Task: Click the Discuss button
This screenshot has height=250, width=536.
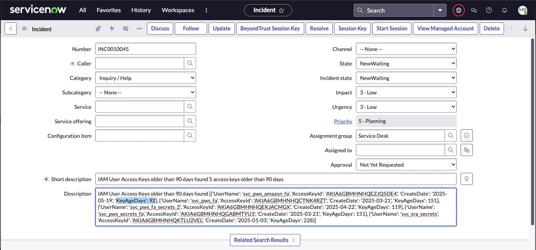Action: tap(160, 29)
